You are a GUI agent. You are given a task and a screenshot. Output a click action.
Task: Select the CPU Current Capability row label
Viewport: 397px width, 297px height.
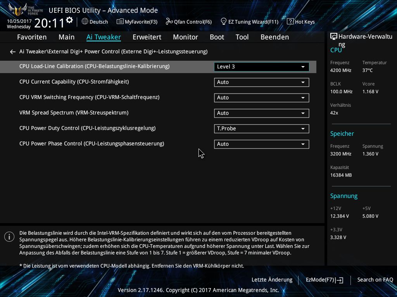[74, 82]
